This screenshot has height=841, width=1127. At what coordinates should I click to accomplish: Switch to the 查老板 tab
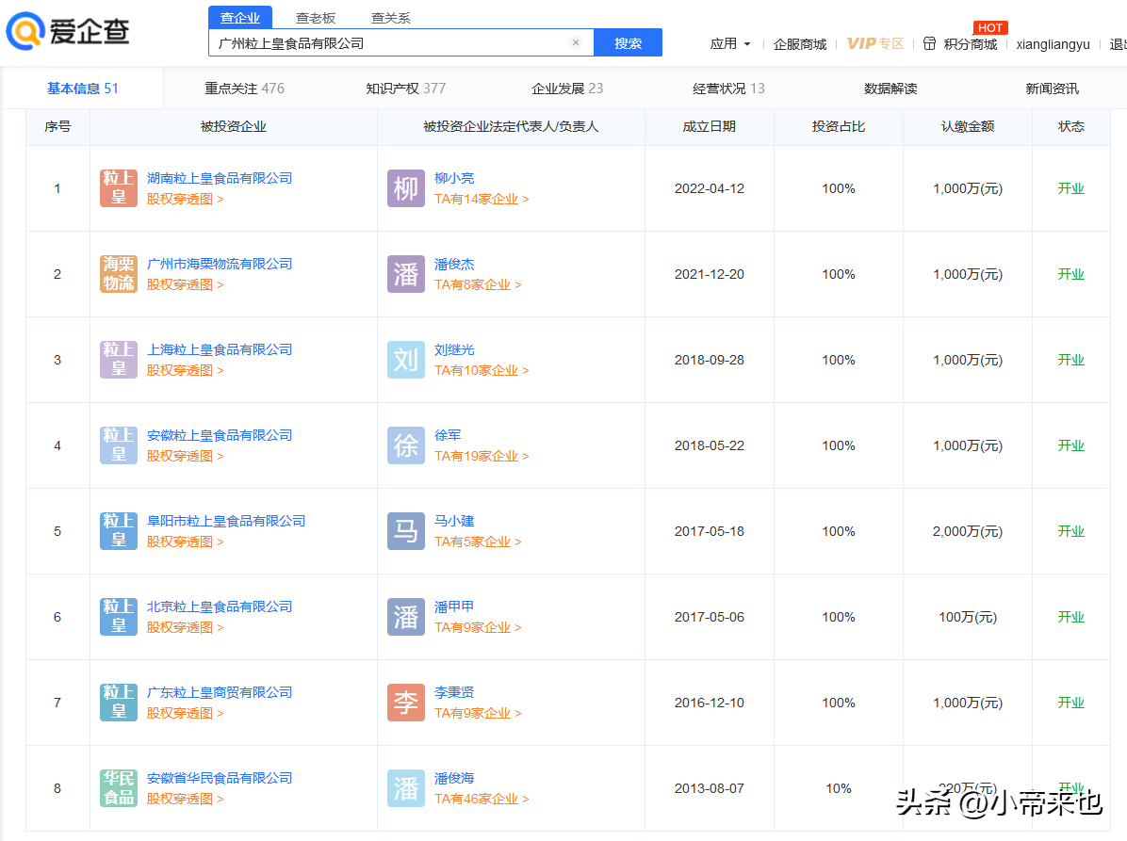point(314,16)
